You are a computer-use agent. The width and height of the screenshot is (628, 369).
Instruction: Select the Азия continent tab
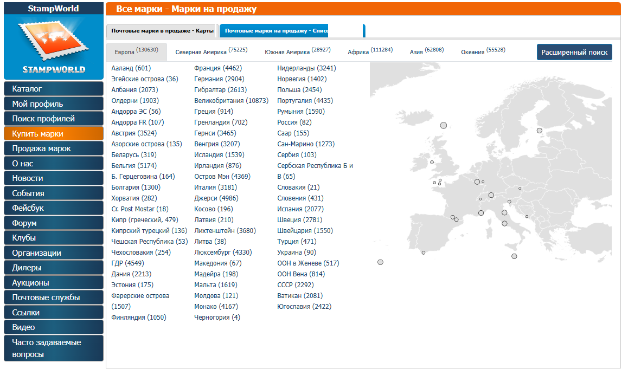click(x=427, y=52)
